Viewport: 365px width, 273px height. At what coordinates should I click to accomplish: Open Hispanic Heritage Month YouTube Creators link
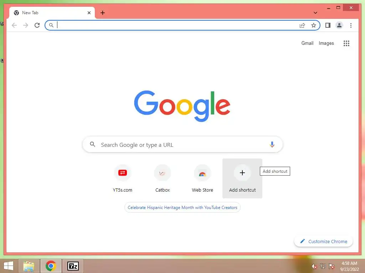182,208
